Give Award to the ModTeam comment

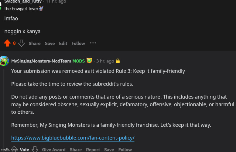click(54, 150)
